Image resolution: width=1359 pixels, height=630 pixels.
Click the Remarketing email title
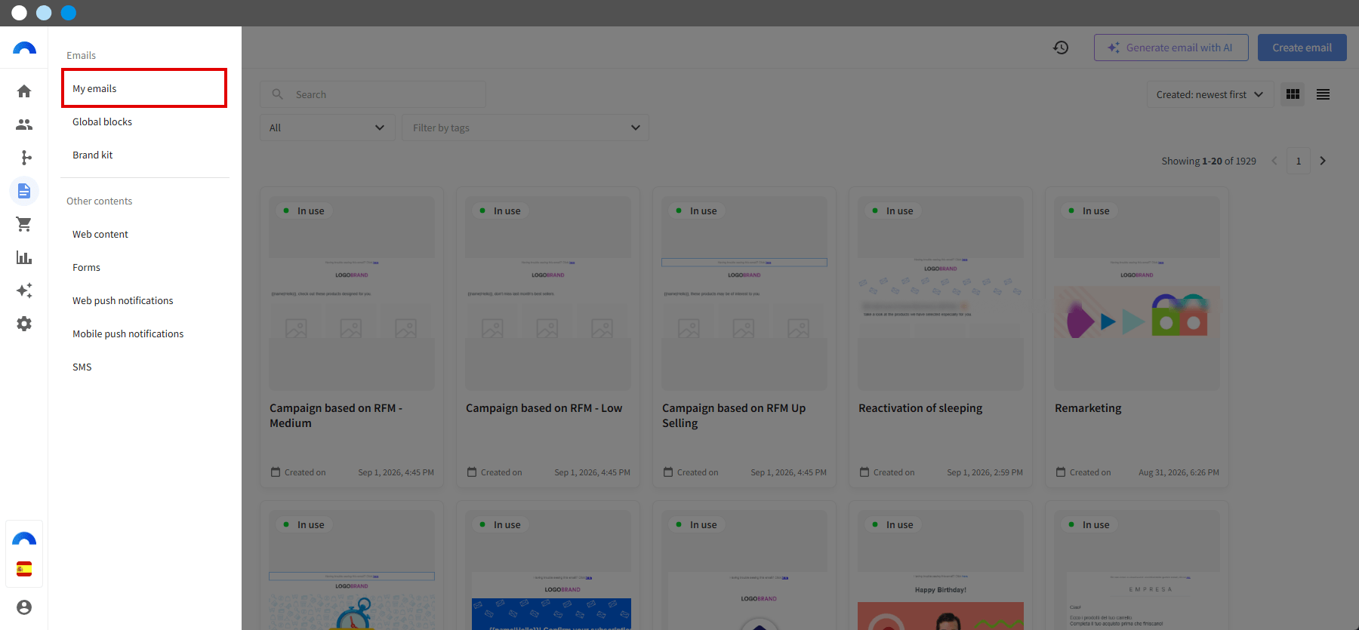[1088, 408]
